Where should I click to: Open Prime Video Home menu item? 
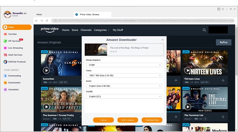click(x=66, y=30)
